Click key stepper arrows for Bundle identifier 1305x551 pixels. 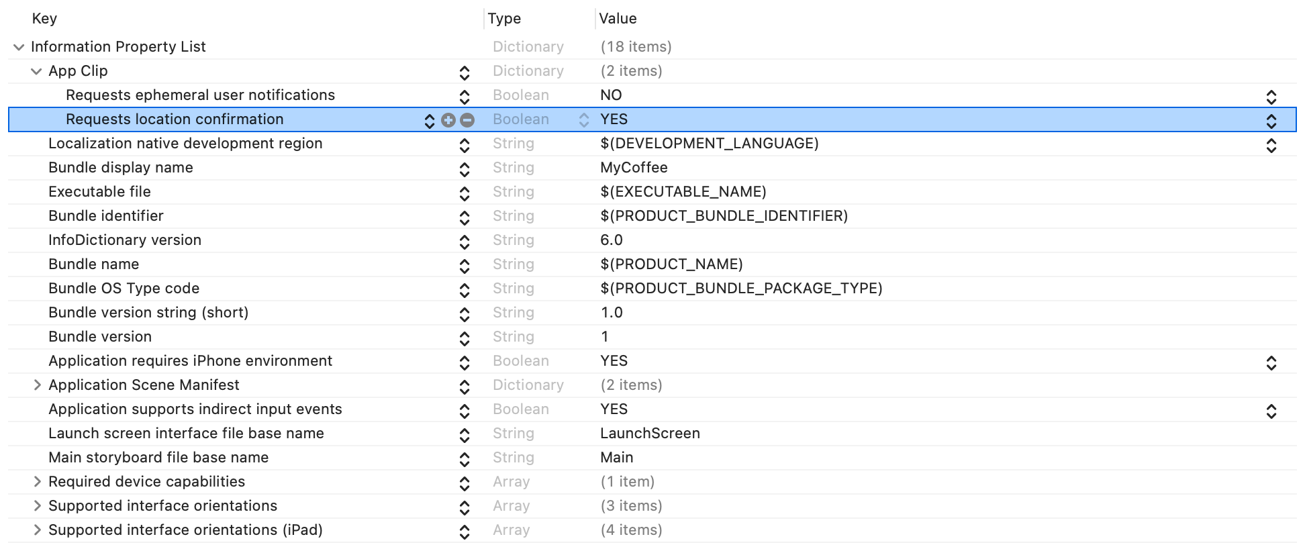(465, 217)
